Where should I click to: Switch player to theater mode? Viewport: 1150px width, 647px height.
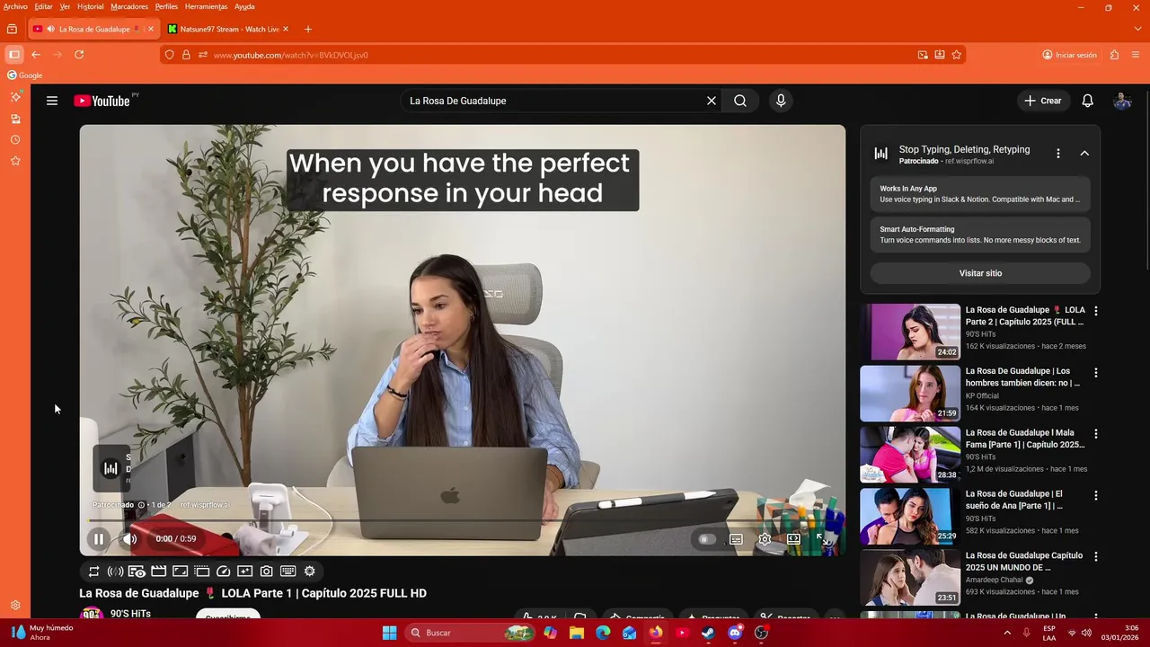[x=793, y=539]
